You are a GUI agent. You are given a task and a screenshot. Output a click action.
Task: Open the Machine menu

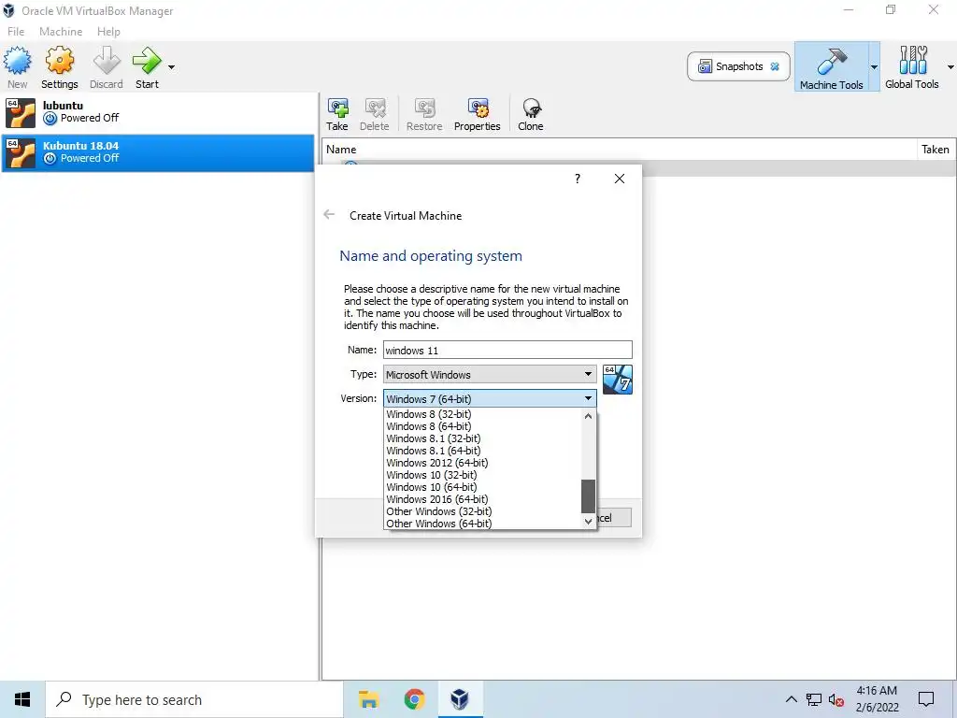point(61,31)
